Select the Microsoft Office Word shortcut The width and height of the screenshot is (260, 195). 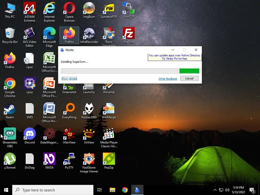click(50, 113)
